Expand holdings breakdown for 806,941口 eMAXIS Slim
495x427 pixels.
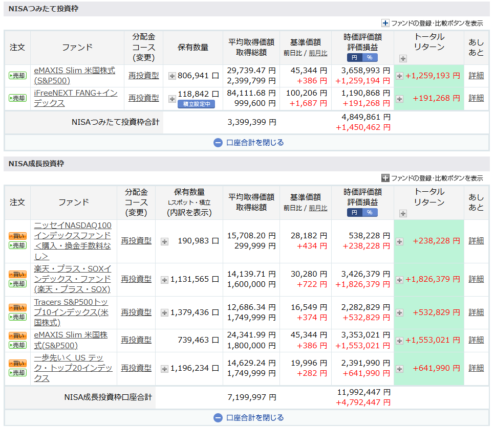[x=172, y=76]
